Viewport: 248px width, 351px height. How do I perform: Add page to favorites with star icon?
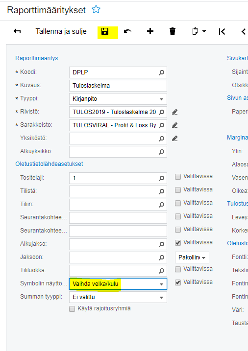(x=96, y=10)
